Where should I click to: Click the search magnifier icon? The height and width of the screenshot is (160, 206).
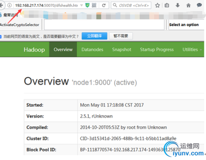click(115, 5)
